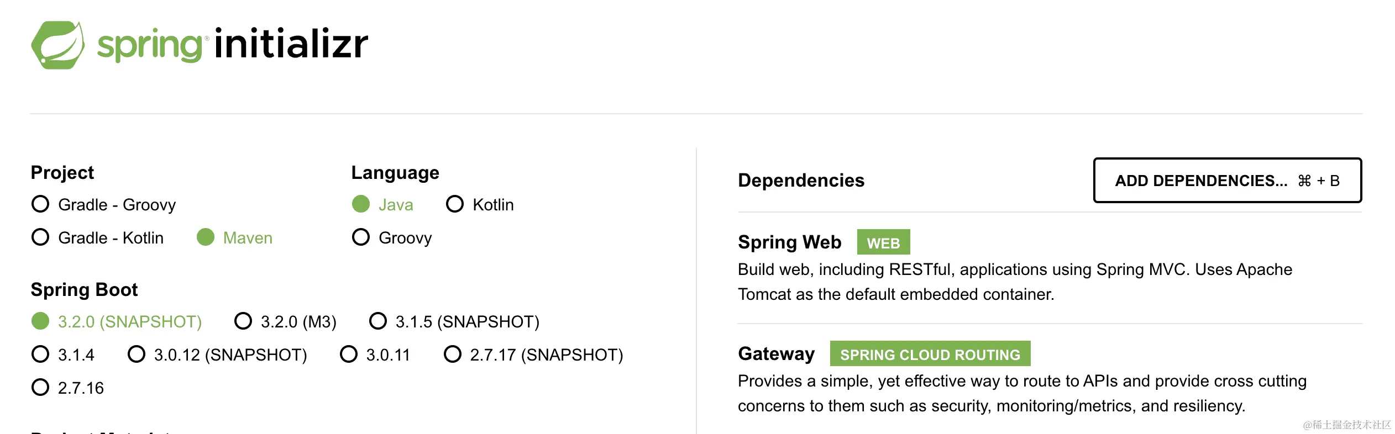Image resolution: width=1395 pixels, height=434 pixels.
Task: Open the ADD DEPENDENCIES dialog
Action: point(1227,181)
